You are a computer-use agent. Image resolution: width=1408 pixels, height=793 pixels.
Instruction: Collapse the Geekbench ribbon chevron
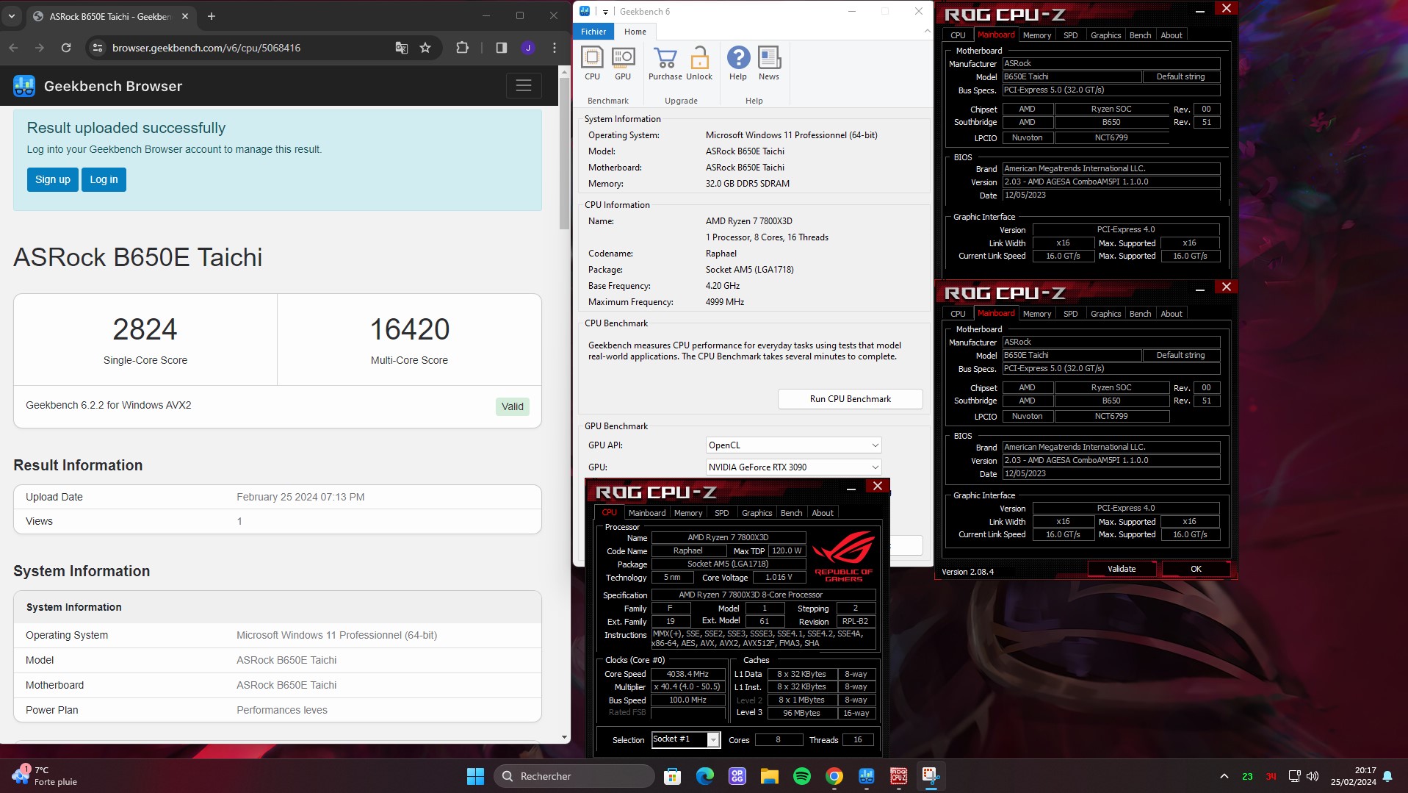click(x=927, y=32)
